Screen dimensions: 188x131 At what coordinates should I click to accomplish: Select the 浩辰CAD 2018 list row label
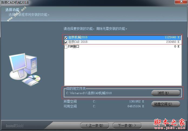pyautogui.click(x=78, y=42)
